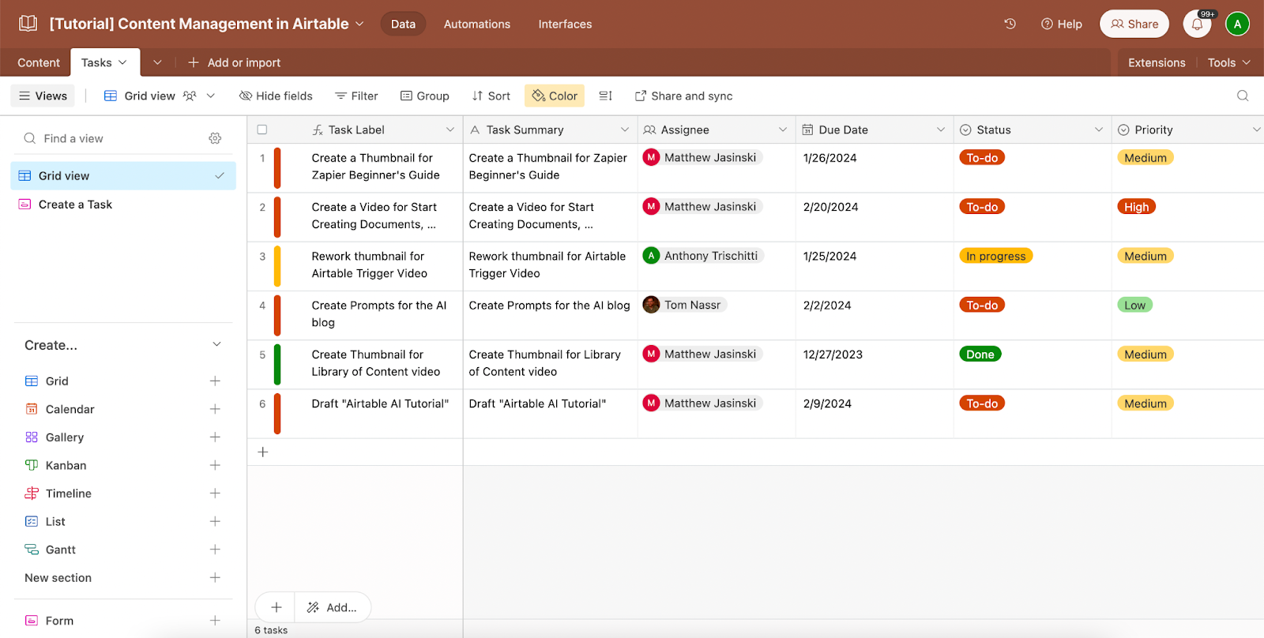Open the Extensions panel
This screenshot has height=638, width=1264.
(x=1157, y=62)
